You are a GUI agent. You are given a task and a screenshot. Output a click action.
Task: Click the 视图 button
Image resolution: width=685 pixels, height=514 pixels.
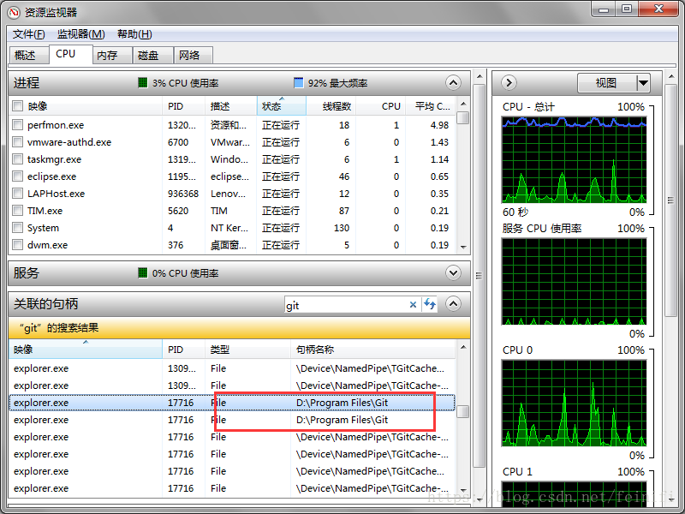[606, 83]
